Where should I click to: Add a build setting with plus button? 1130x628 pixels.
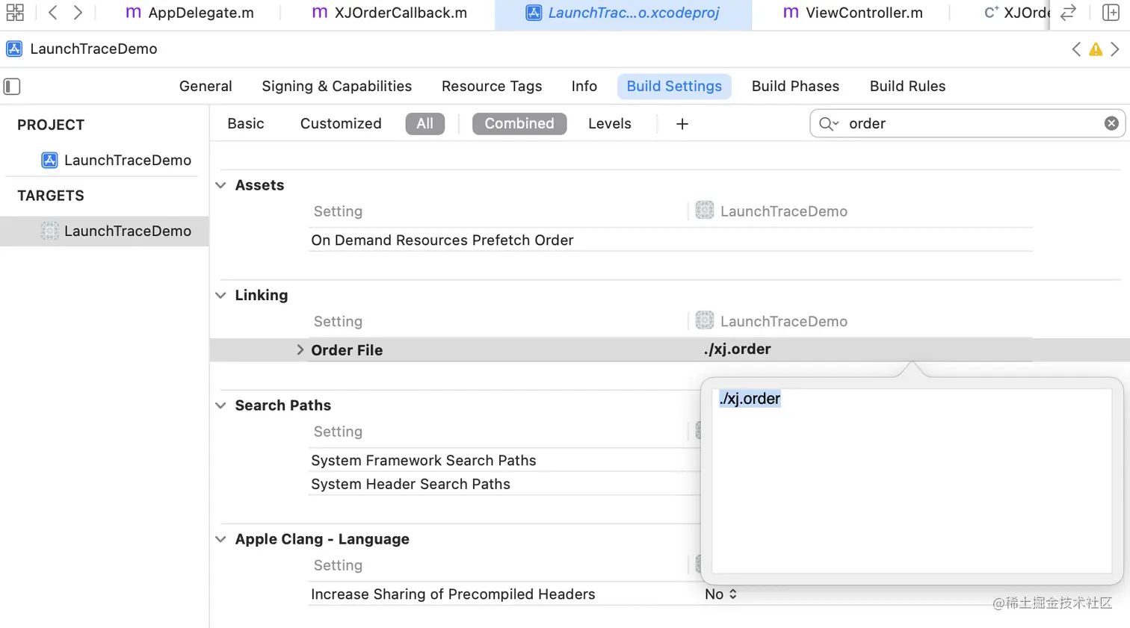click(682, 124)
